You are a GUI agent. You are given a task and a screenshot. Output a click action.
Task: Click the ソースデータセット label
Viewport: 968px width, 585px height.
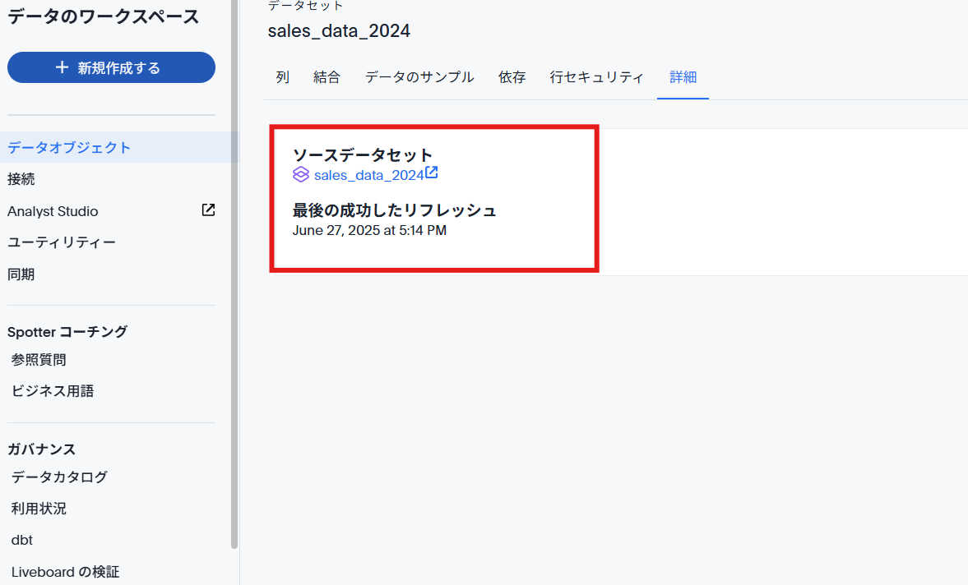tap(363, 154)
